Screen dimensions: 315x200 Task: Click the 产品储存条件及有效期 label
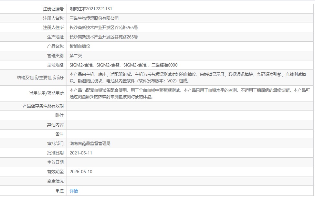(x=43, y=106)
